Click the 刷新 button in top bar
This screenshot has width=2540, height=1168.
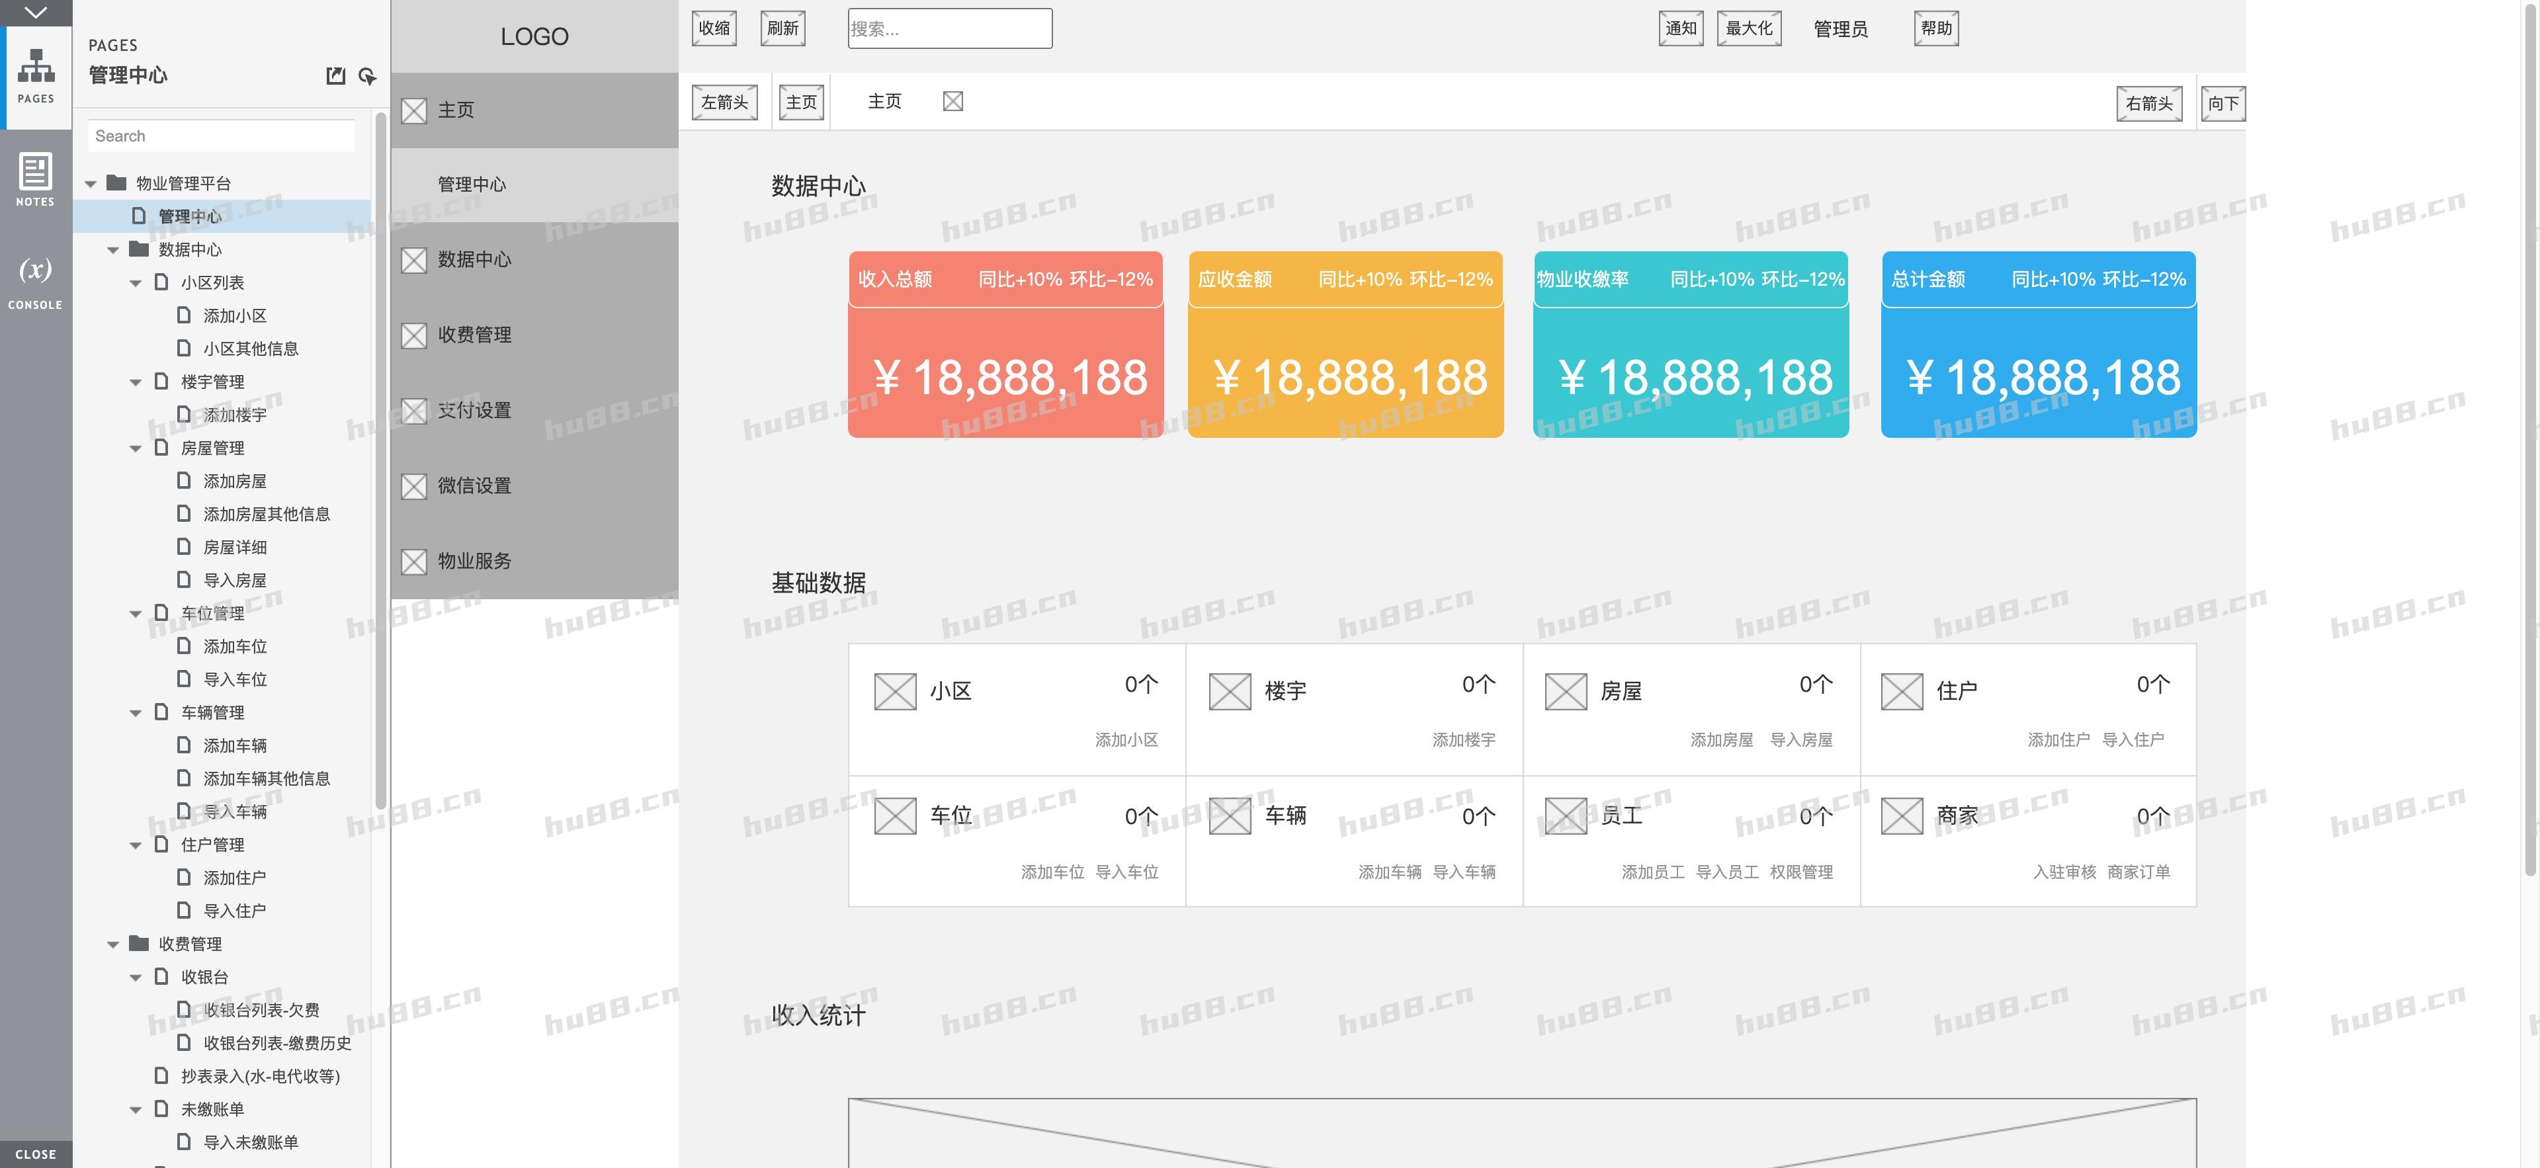pos(783,28)
